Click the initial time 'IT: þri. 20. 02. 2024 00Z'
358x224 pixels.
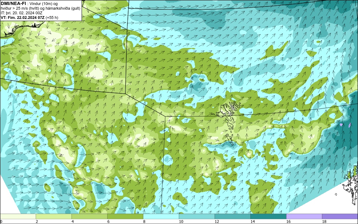[x=21, y=13]
